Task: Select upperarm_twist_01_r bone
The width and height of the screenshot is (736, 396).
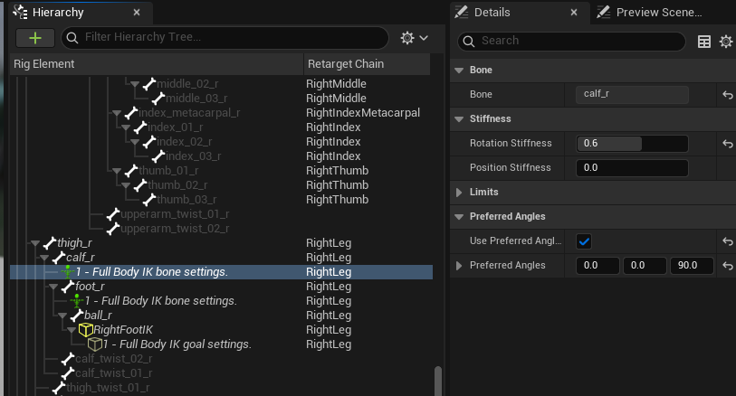Action: tap(175, 214)
